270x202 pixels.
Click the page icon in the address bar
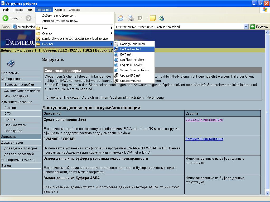tap(15, 27)
